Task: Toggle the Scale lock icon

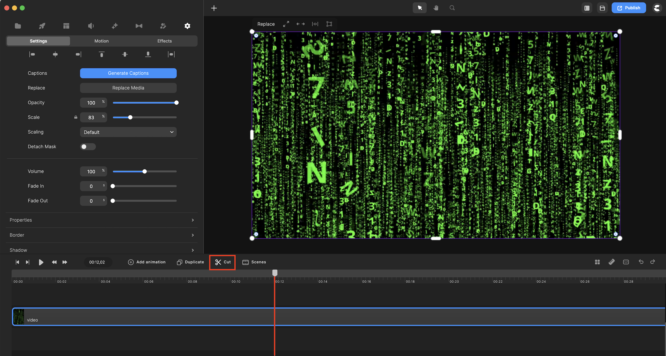Action: 76,117
